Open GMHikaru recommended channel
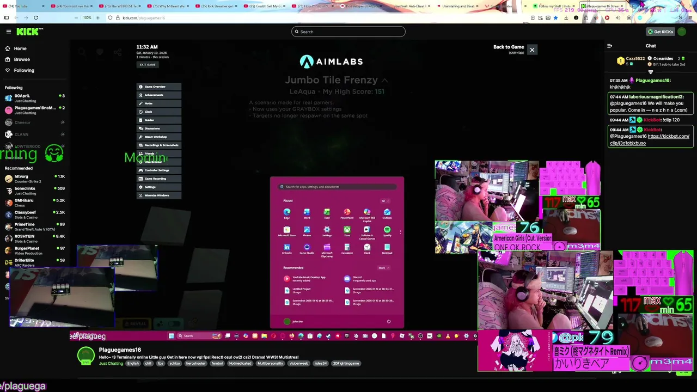The width and height of the screenshot is (697, 392). click(x=34, y=203)
